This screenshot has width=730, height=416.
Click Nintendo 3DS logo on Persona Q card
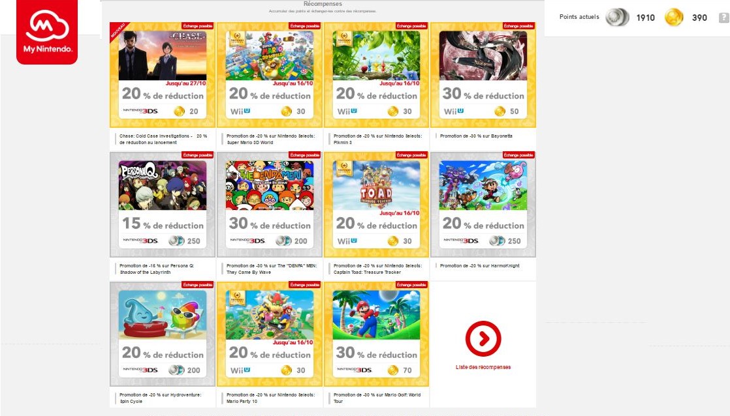click(140, 241)
